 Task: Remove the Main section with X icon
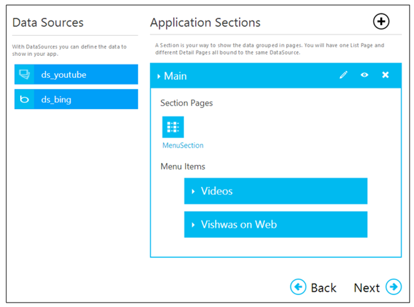pos(385,75)
